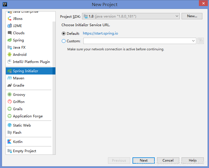The width and height of the screenshot is (209, 168).
Task: Select the Maven project type label
Action: 18,78
